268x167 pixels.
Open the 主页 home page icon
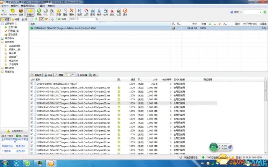pyautogui.click(x=86, y=12)
